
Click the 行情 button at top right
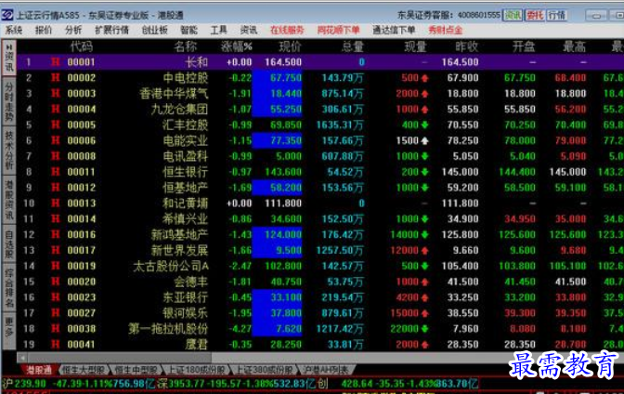(x=557, y=16)
